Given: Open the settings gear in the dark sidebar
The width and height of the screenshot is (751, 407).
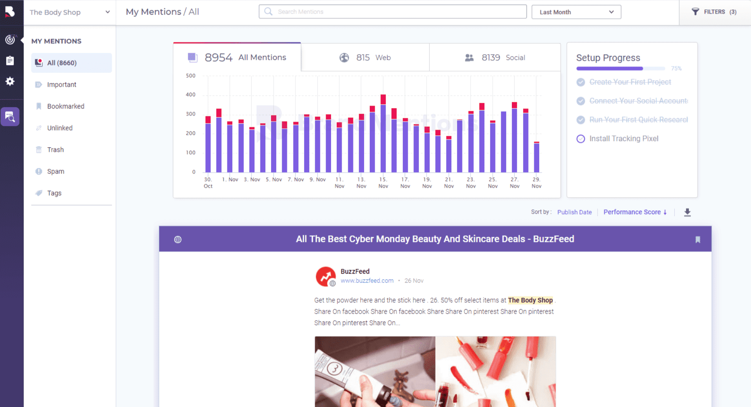Looking at the screenshot, I should (10, 81).
